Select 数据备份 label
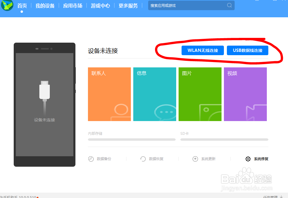Image resolution: width=288 pixels, height=198 pixels. (x=104, y=159)
